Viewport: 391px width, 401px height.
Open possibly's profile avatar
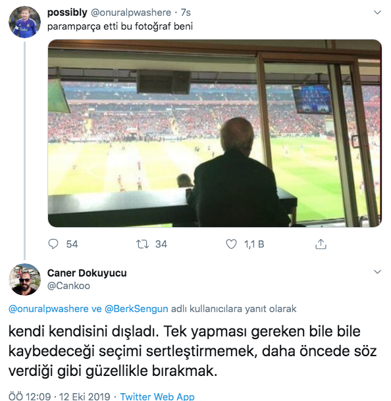[x=24, y=22]
